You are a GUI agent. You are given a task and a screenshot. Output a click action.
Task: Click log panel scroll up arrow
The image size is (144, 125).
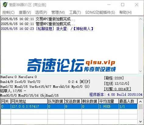click(x=141, y=19)
